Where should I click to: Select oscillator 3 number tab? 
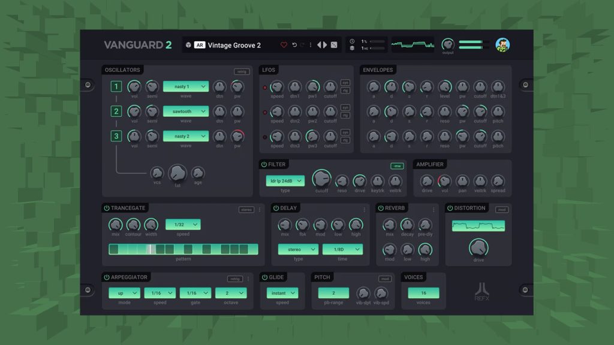116,136
